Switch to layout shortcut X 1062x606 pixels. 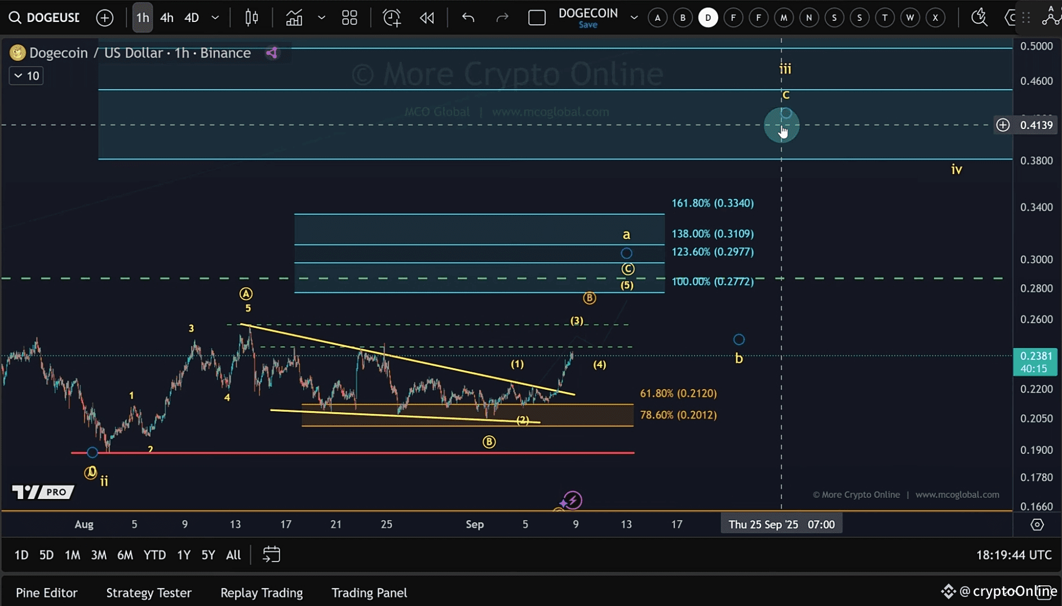(935, 17)
